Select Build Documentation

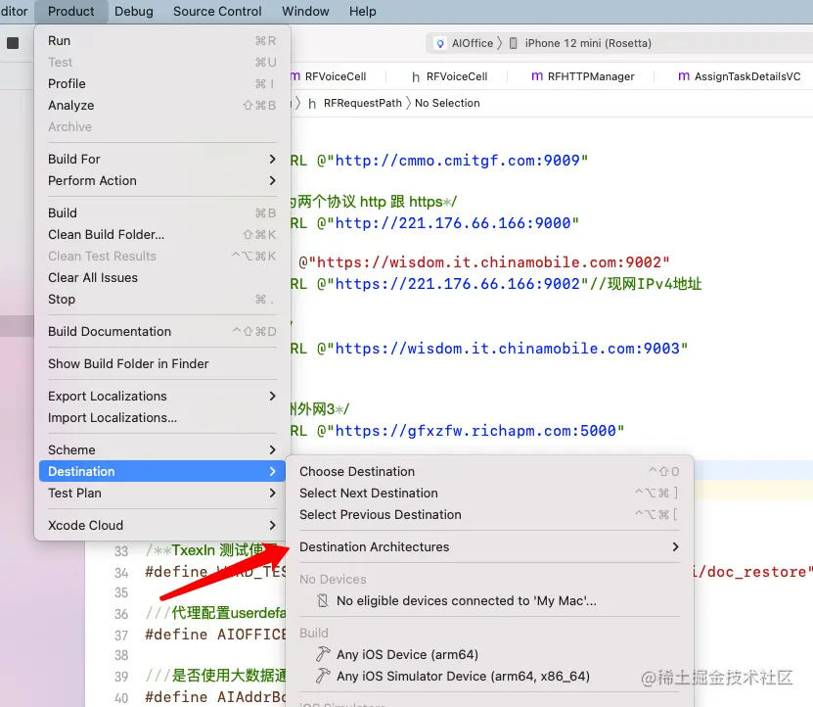click(162, 331)
